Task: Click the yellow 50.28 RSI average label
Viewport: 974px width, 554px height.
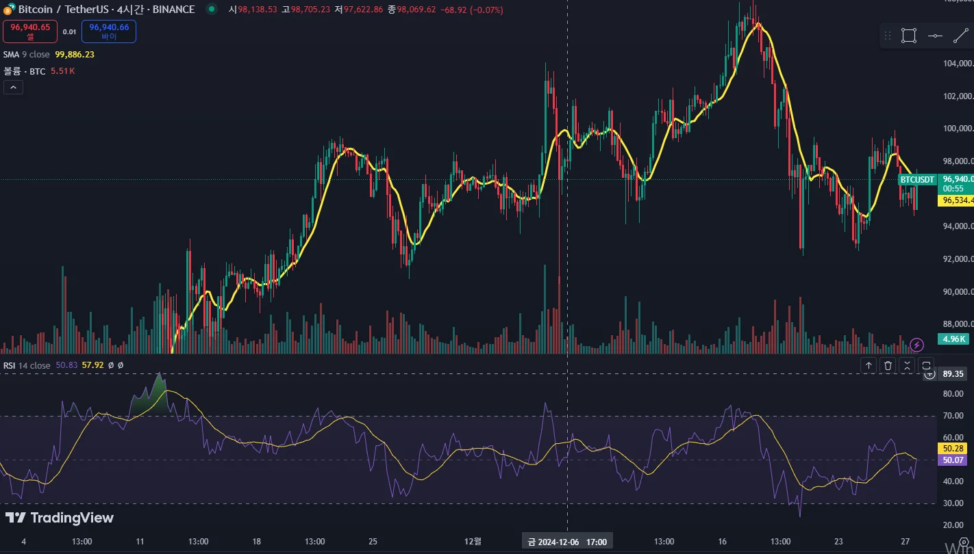Action: tap(953, 448)
